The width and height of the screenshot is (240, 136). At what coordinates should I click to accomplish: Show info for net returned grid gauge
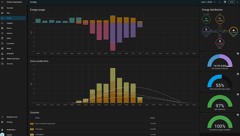click(238, 53)
